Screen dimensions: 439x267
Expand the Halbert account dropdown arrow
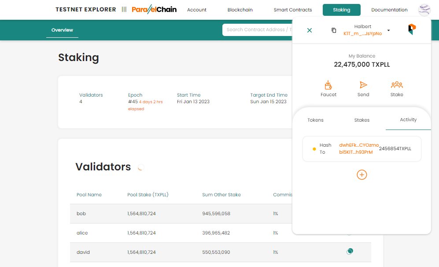click(x=389, y=30)
